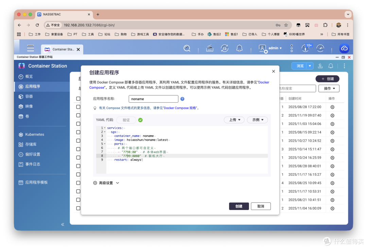Open the 上传 upload dropdown
The width and height of the screenshot is (367, 249).
234,120
